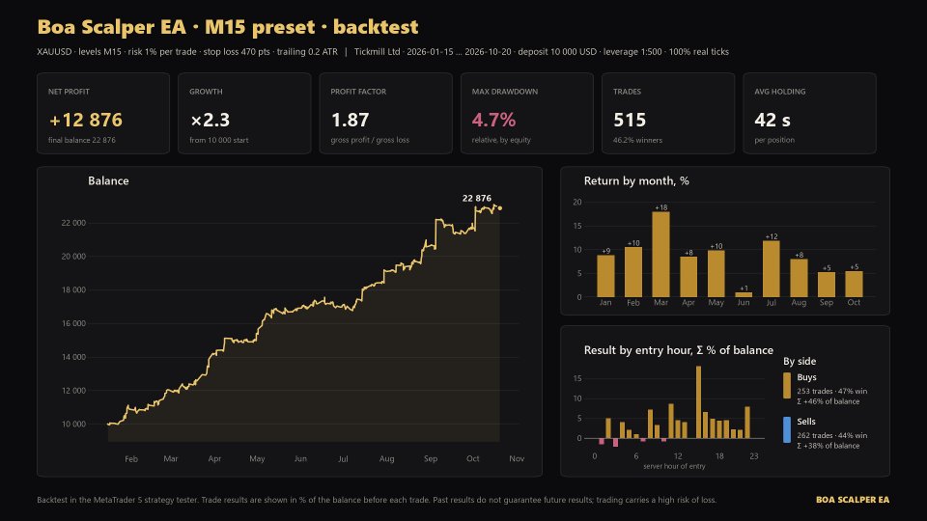
Task: Select the June +1 monthly bar
Action: click(744, 295)
